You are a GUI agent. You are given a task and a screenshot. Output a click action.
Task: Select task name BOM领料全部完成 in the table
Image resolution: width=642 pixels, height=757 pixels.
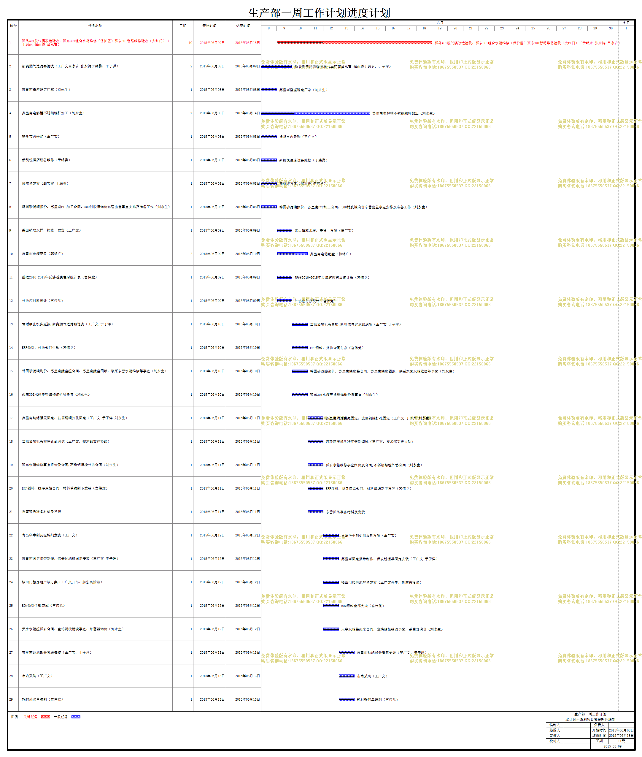[43, 606]
